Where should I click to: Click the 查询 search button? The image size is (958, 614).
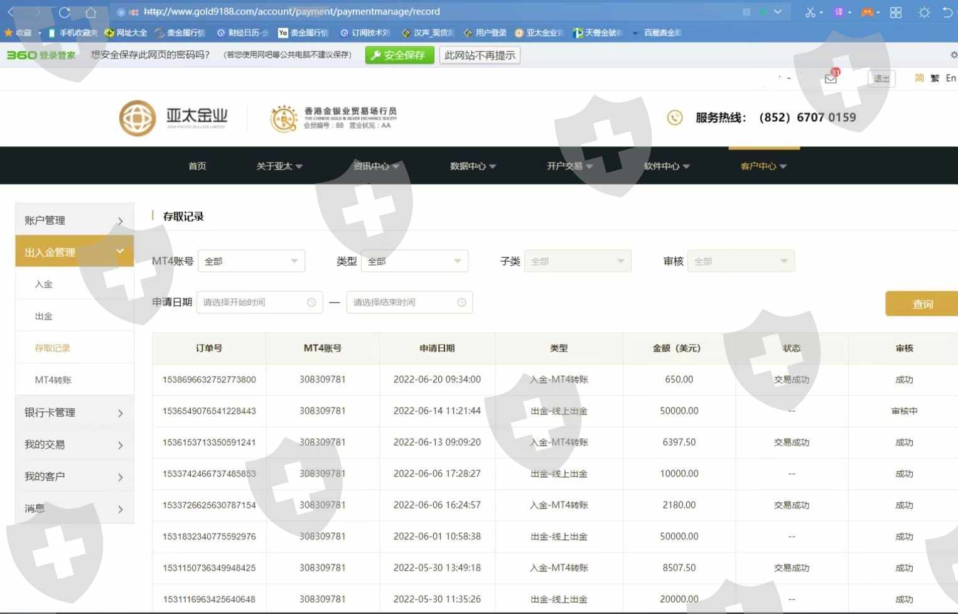922,304
